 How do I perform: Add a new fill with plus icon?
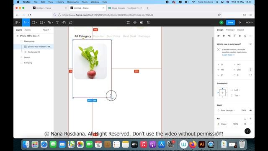click(250, 118)
